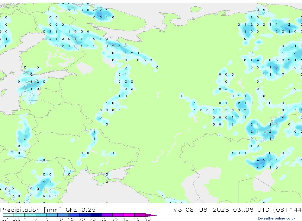Click the legend scale label "50"
Screen dimensions: 302x221
point(147,219)
